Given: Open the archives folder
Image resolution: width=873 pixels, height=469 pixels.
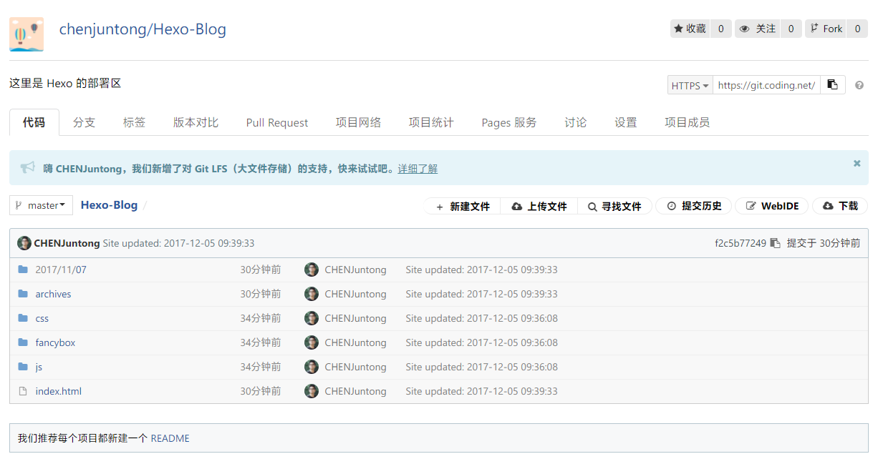Looking at the screenshot, I should click(53, 294).
